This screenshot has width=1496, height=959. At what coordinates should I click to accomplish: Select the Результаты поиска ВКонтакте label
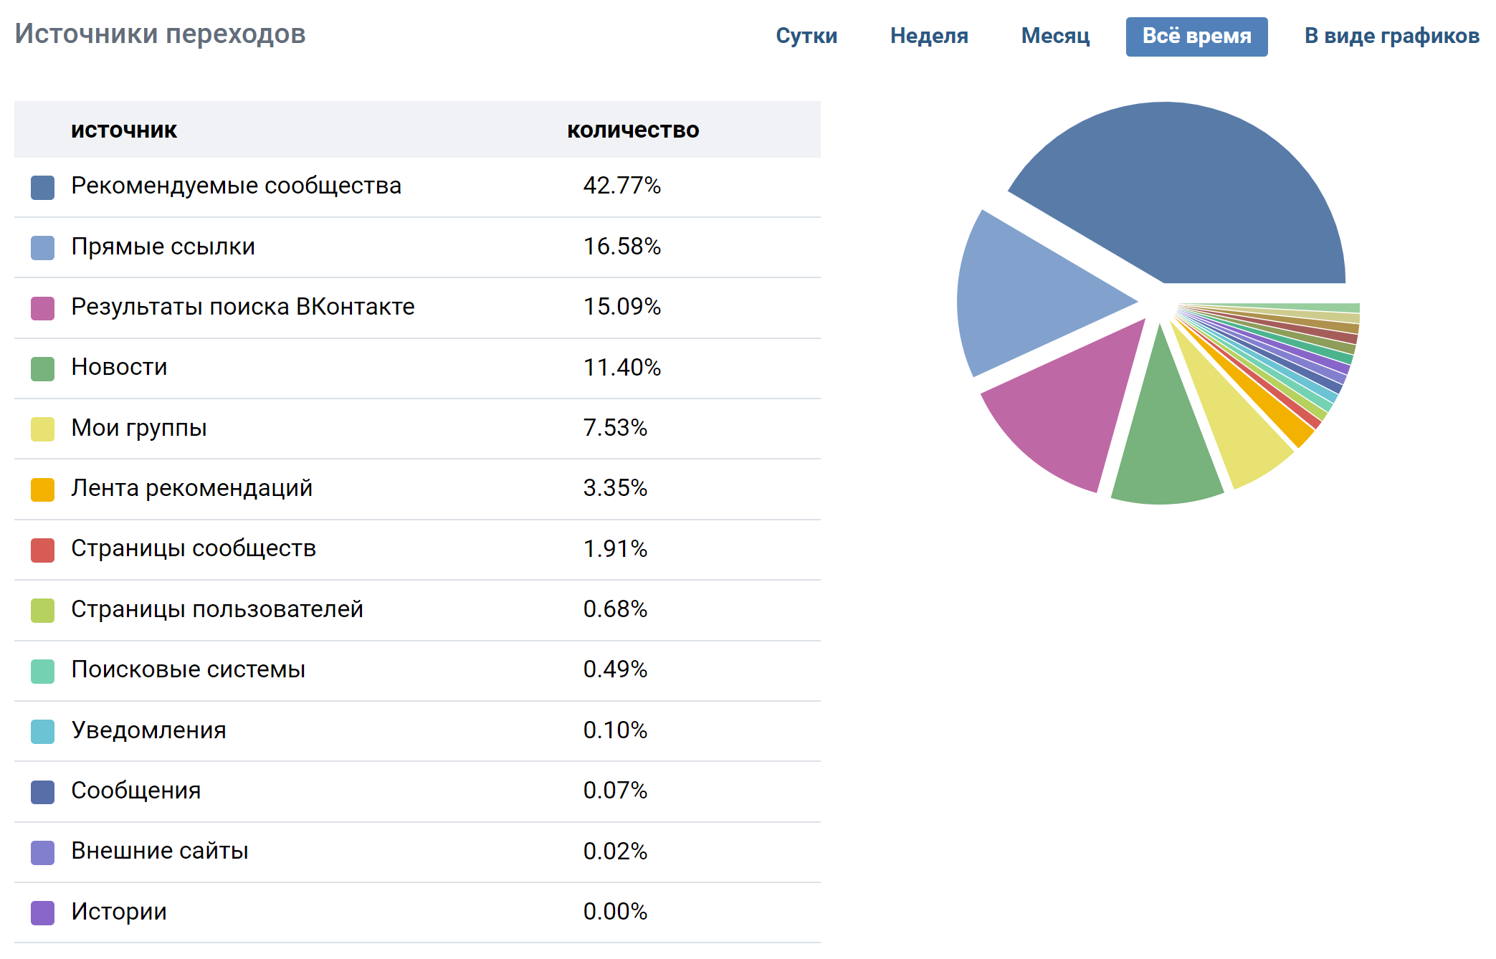pos(243,307)
